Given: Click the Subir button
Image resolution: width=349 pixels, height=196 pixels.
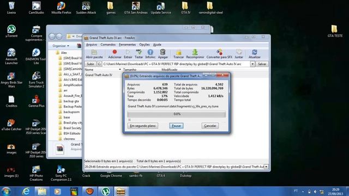Looking at the screenshot, I should pyautogui.click(x=91, y=64).
